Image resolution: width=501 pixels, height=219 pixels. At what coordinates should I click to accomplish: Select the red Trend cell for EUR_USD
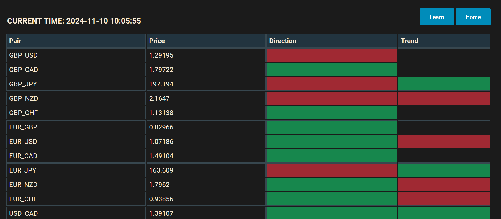point(444,142)
